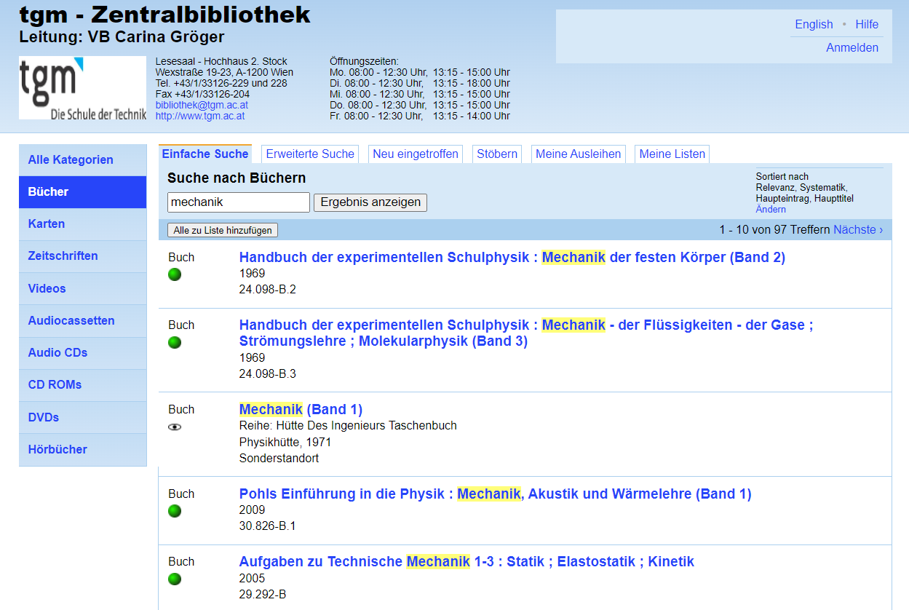Click green dot for Aufgaben zu Technische Mechanik
The width and height of the screenshot is (909, 610).
pos(175,579)
